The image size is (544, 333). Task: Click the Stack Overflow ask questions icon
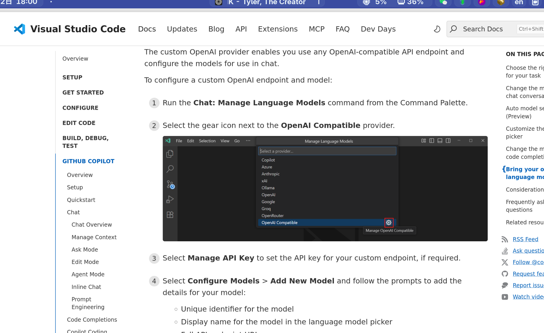[504, 251]
